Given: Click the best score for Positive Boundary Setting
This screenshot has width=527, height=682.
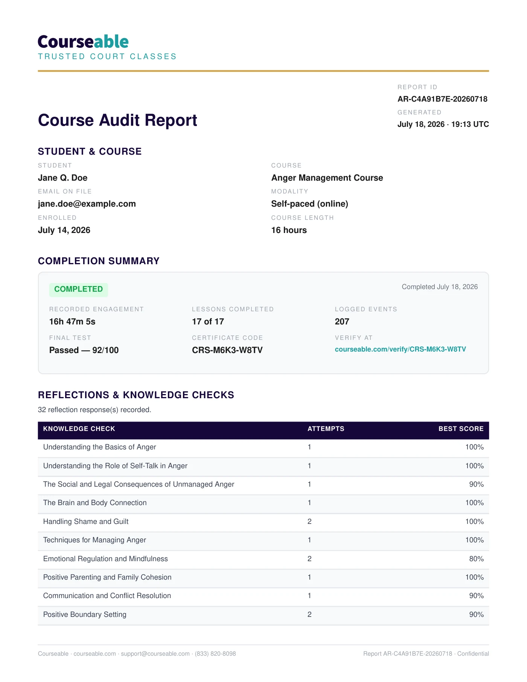Looking at the screenshot, I should 476,615.
